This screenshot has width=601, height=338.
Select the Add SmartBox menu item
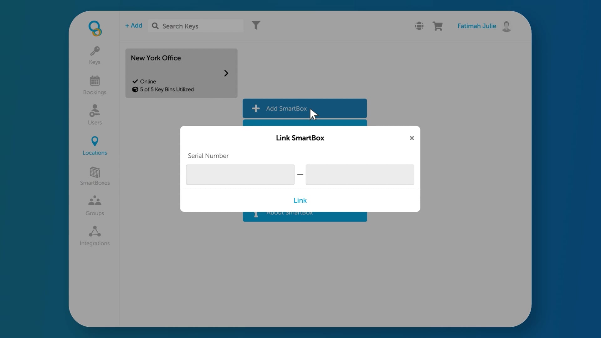coord(305,108)
